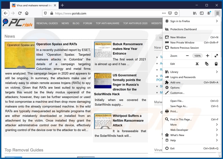This screenshot has width=223, height=159.
Task: Enter full screen mode
Action: (x=216, y=56)
